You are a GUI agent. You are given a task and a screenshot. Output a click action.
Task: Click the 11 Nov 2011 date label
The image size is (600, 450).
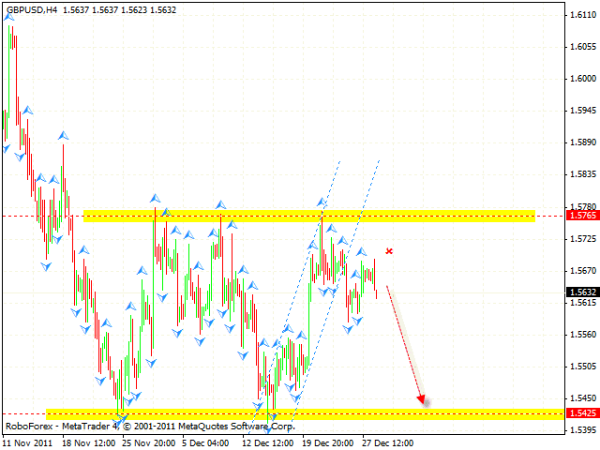click(27, 443)
